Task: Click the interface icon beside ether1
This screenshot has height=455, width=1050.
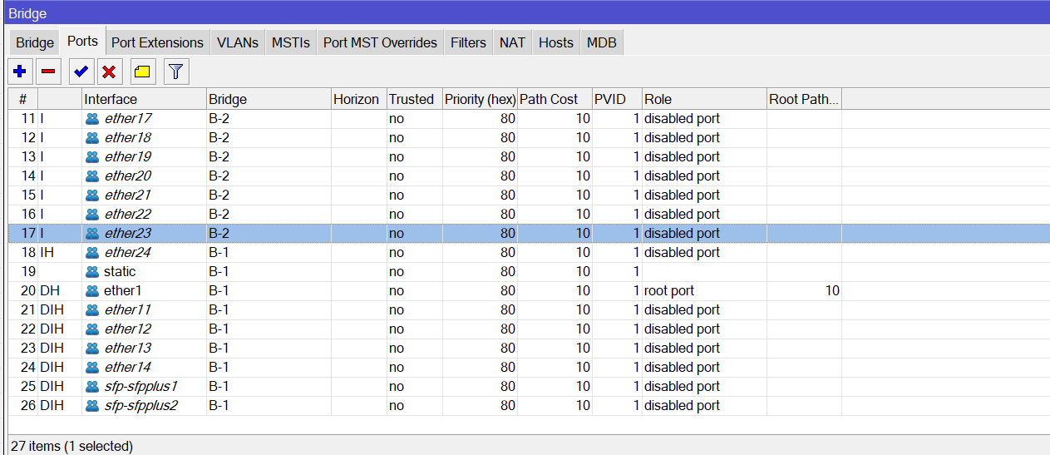Action: [x=92, y=291]
